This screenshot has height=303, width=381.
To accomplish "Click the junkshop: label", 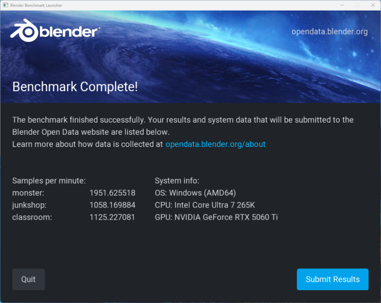I will point(29,205).
